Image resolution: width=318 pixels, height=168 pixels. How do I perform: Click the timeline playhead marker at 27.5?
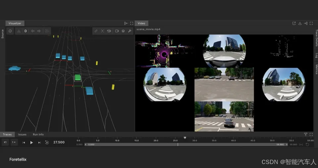tap(185, 138)
